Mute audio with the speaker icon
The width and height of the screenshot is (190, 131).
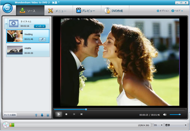[x=165, y=115]
